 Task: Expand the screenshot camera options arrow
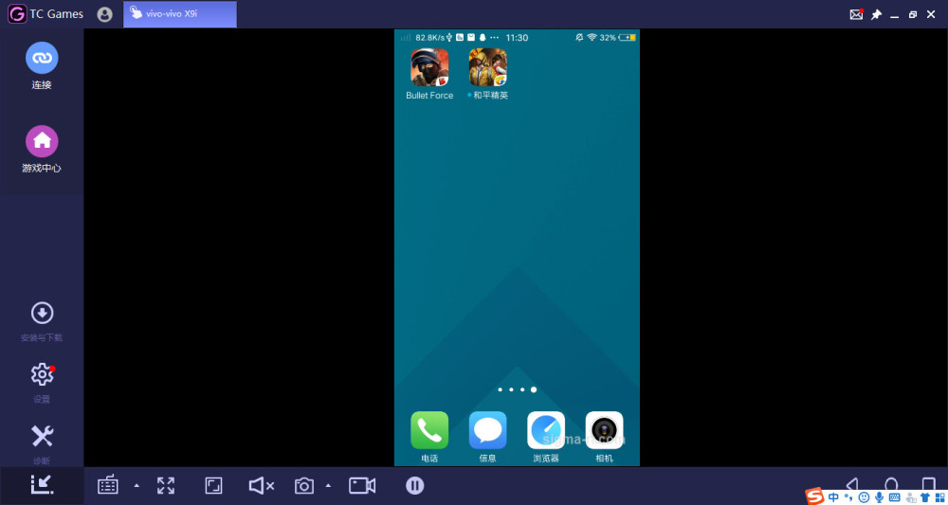coord(328,486)
